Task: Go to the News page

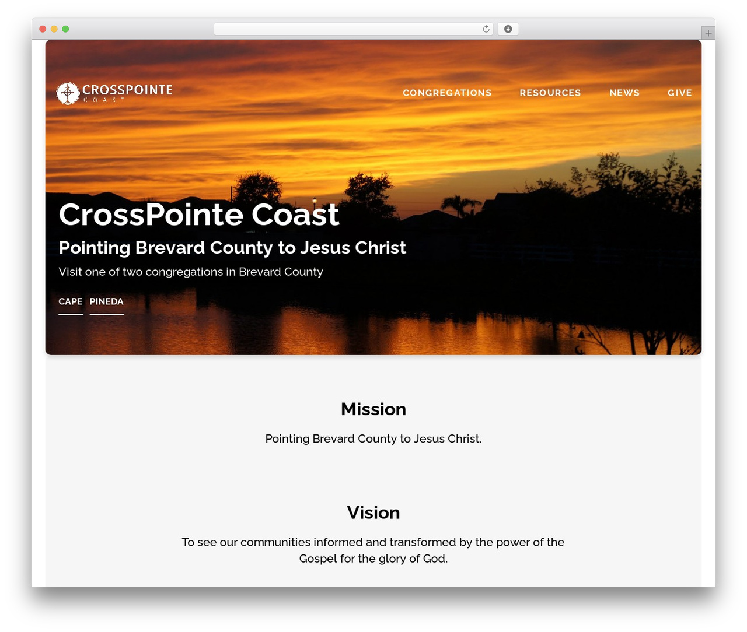Action: point(624,93)
